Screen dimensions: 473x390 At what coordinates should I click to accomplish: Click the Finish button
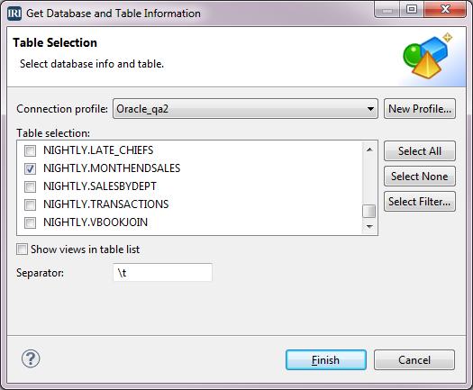click(326, 360)
